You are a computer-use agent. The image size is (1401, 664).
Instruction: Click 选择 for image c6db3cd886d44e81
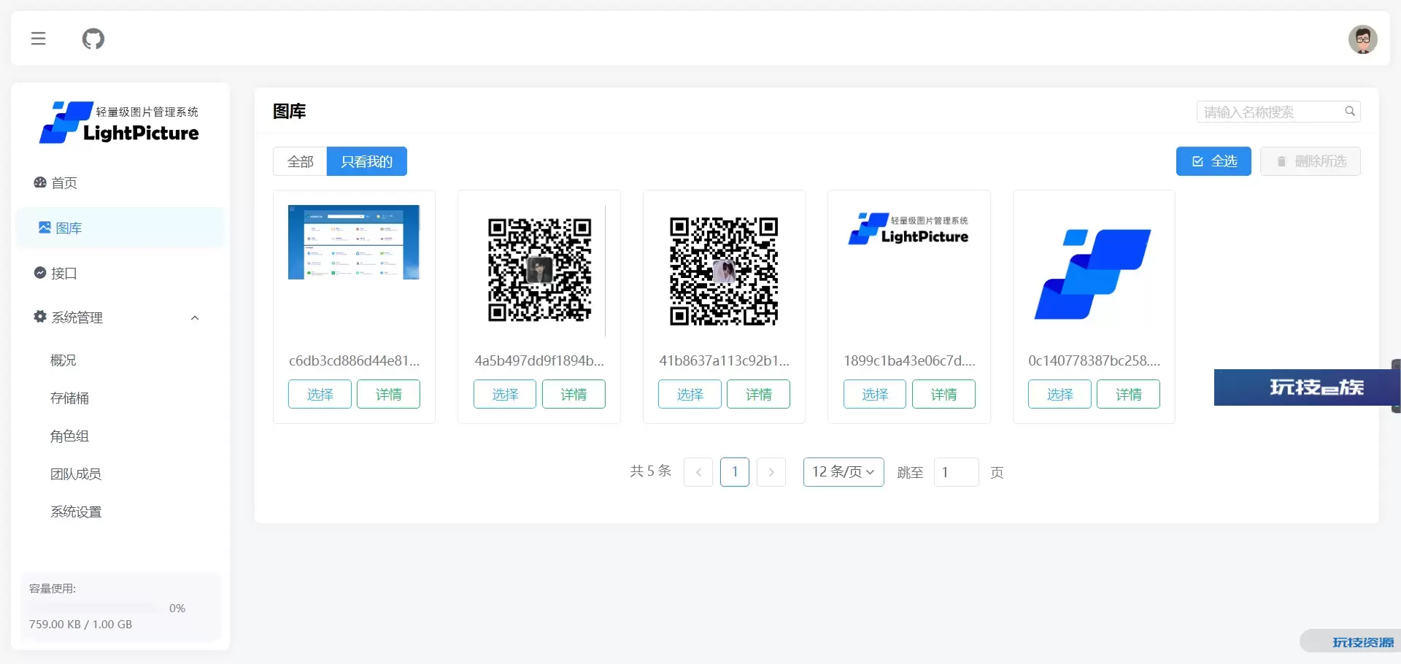click(x=320, y=394)
